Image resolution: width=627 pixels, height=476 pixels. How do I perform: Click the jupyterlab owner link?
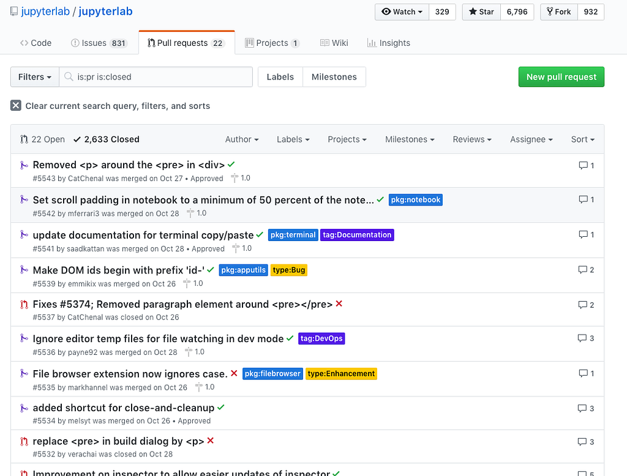point(45,12)
